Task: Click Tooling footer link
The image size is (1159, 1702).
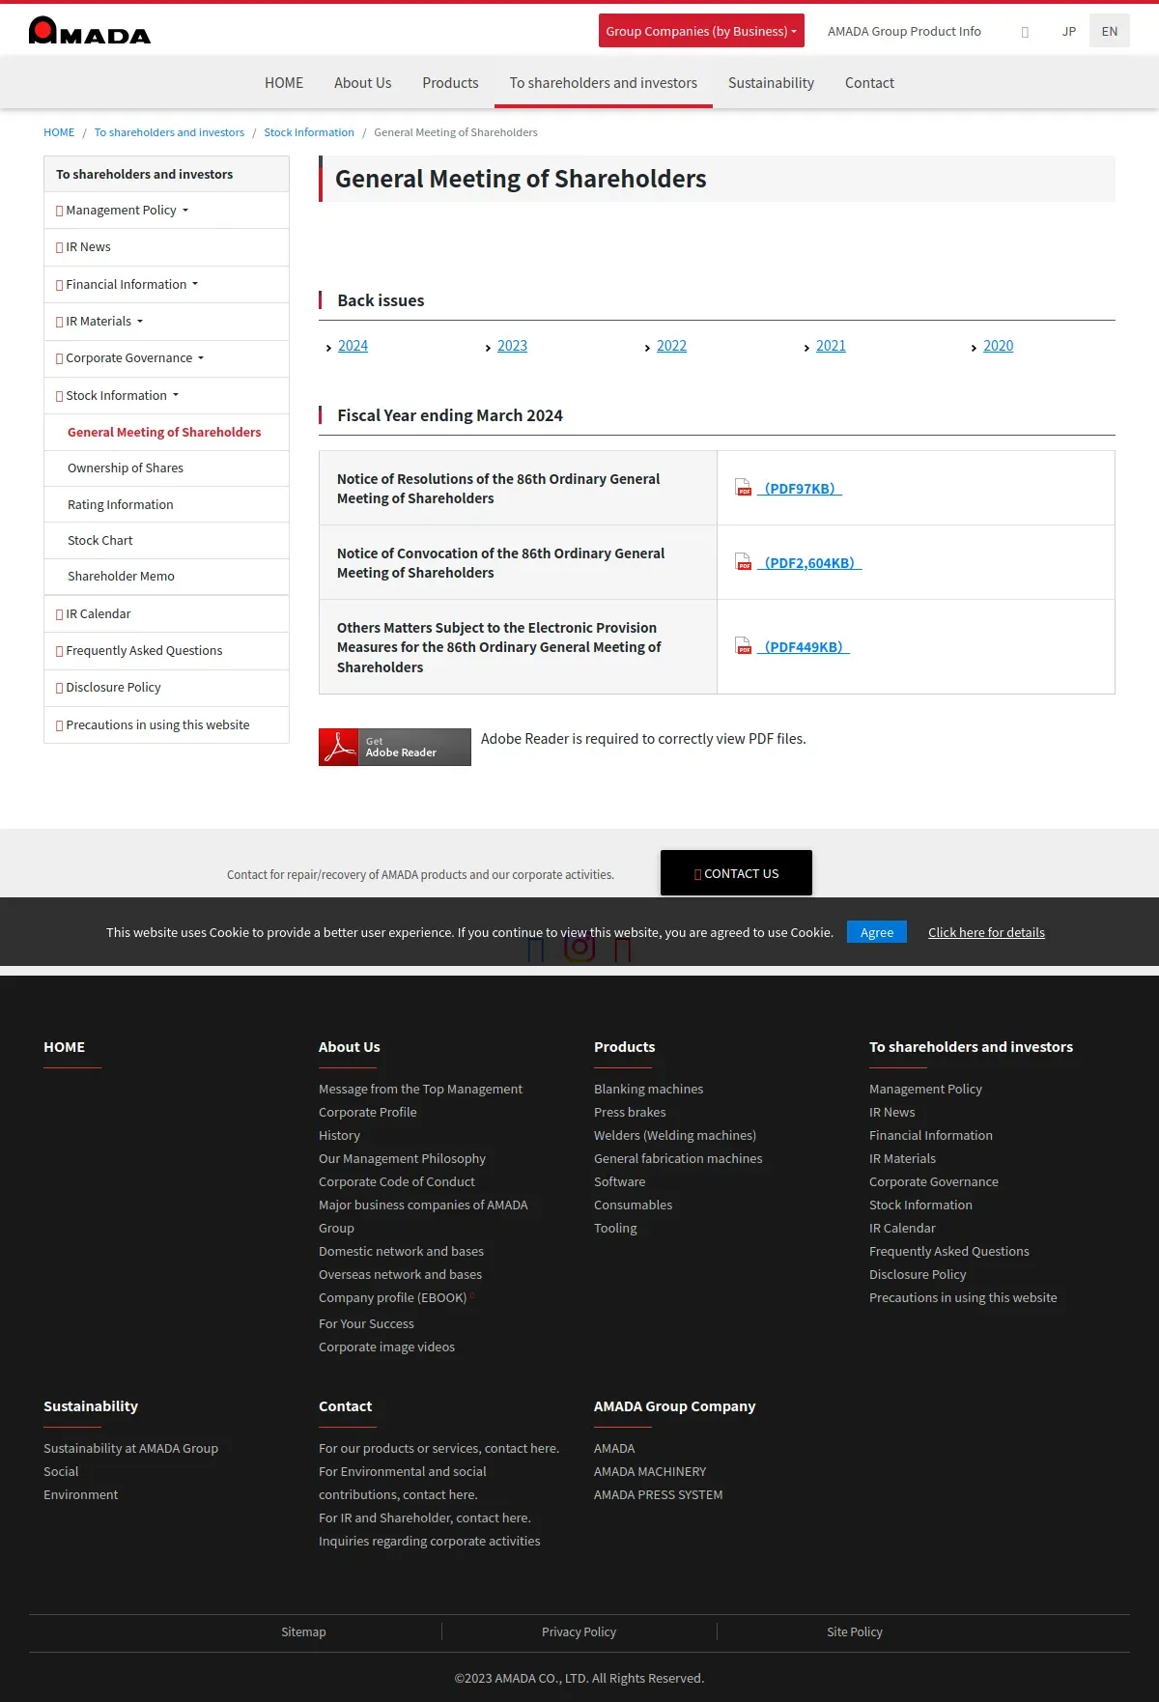Action: click(x=615, y=1228)
